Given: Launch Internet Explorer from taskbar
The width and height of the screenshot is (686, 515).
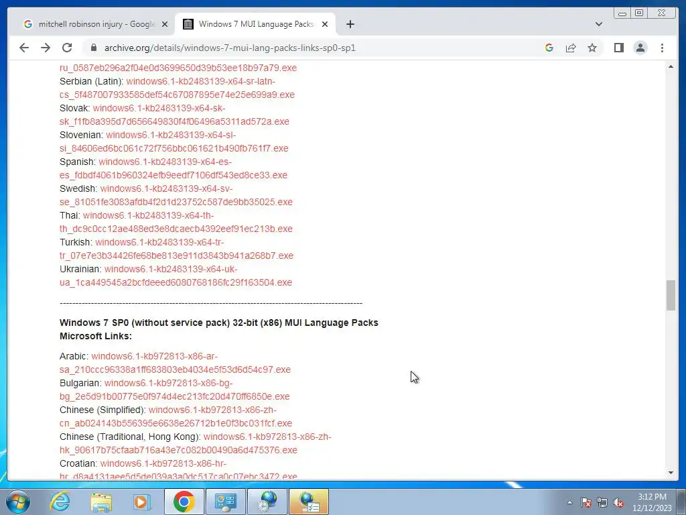Looking at the screenshot, I should [x=60, y=502].
